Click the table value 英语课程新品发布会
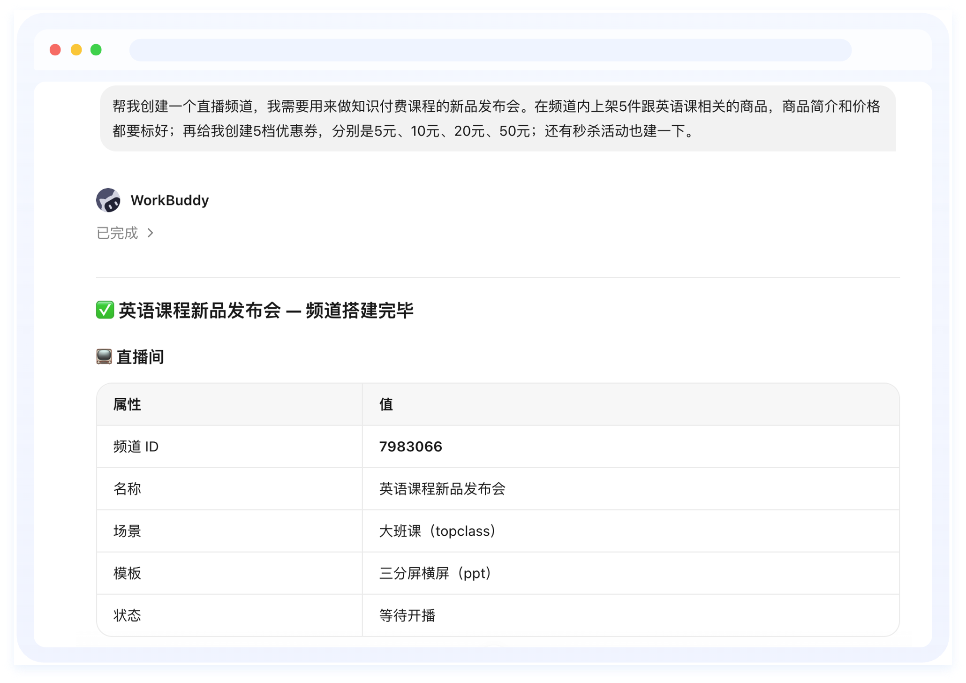The width and height of the screenshot is (966, 683). point(442,489)
